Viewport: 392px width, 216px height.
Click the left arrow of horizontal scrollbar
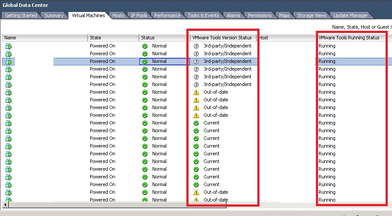[5, 205]
